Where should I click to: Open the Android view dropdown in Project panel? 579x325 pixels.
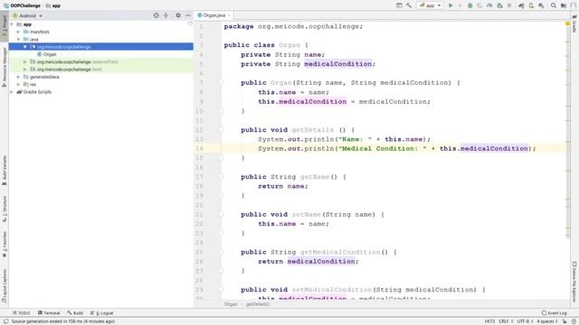(28, 16)
